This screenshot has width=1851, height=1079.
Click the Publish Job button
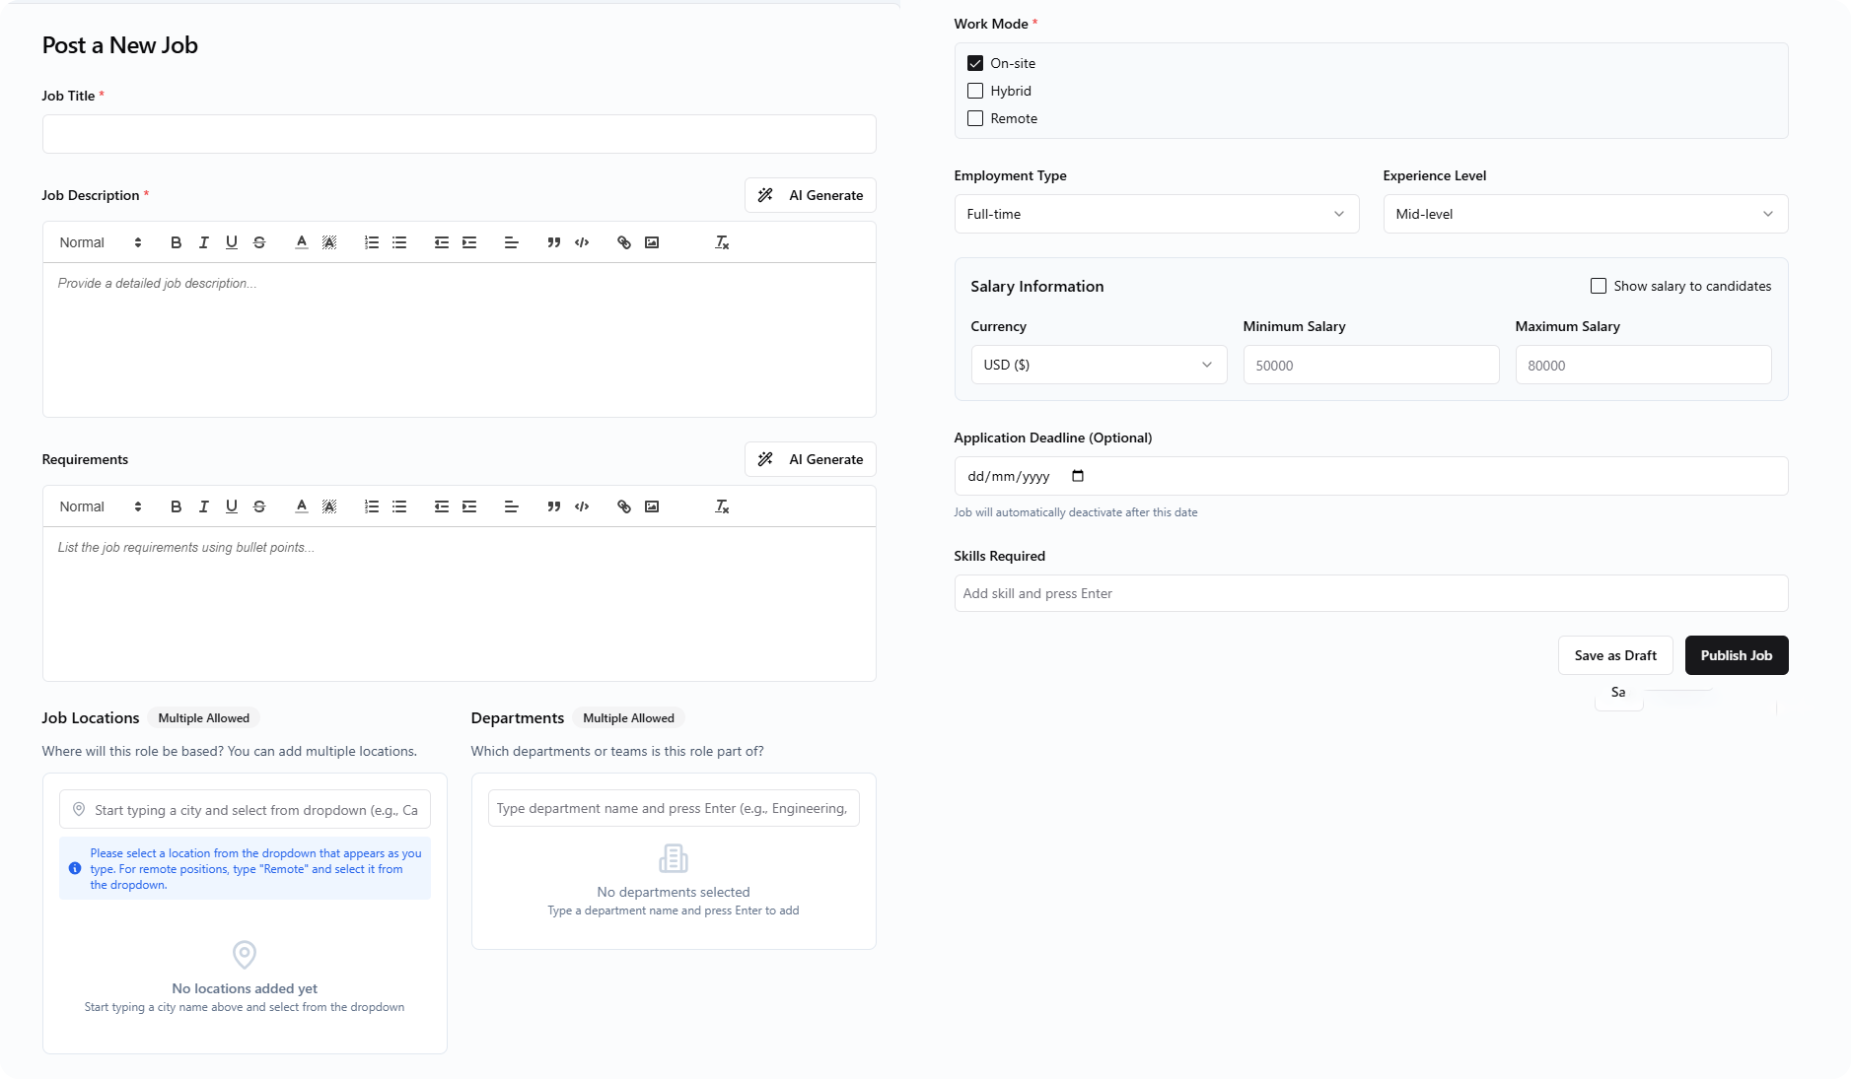point(1736,655)
